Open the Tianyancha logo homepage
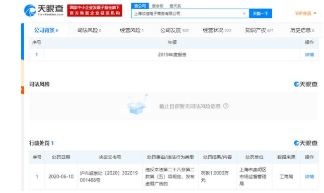 tap(44, 11)
